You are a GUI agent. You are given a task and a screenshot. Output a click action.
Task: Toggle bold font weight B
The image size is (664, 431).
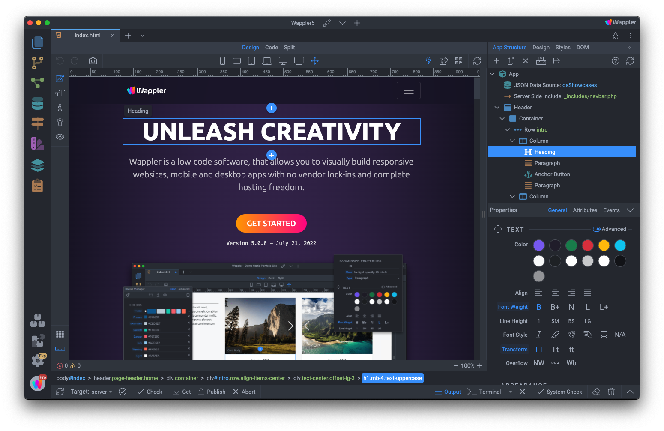(x=539, y=307)
